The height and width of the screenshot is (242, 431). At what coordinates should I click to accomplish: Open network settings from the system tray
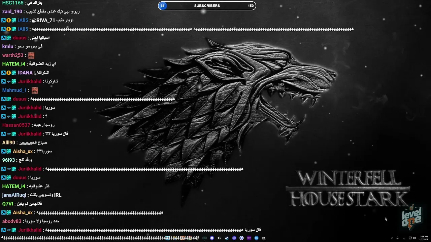410,238
